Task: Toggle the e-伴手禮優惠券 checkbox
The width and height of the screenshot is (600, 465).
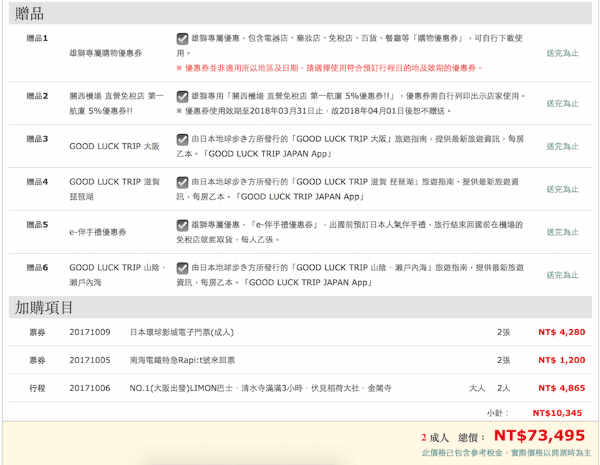Action: coord(183,227)
